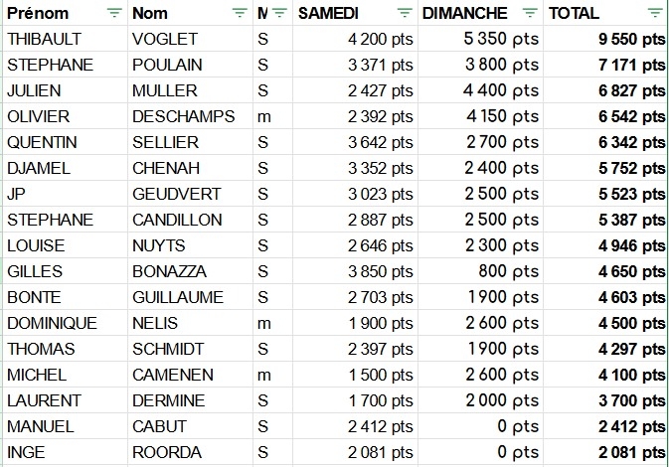This screenshot has height=467, width=669.
Task: Select the VOGLET last name cell
Action: (x=165, y=40)
